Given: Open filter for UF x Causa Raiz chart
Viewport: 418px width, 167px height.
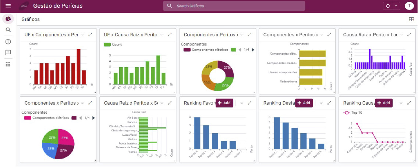Looking at the screenshot, I should (162, 35).
